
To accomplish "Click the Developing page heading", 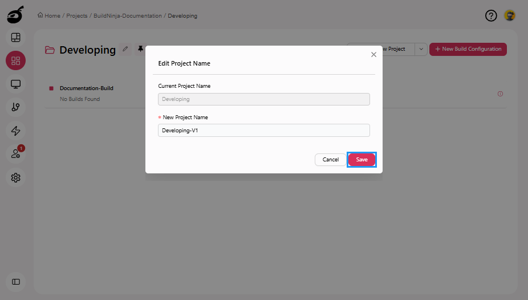I will tap(88, 50).
